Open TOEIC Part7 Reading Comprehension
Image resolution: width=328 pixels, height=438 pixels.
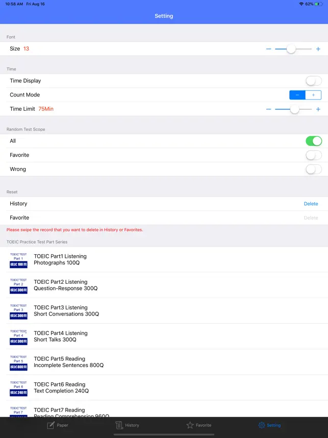164,409
